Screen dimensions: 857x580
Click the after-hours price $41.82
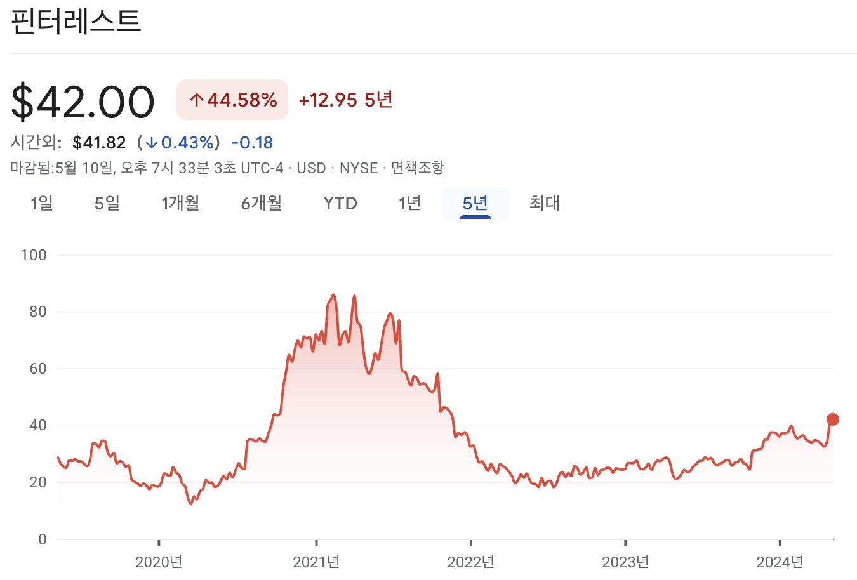click(x=100, y=142)
